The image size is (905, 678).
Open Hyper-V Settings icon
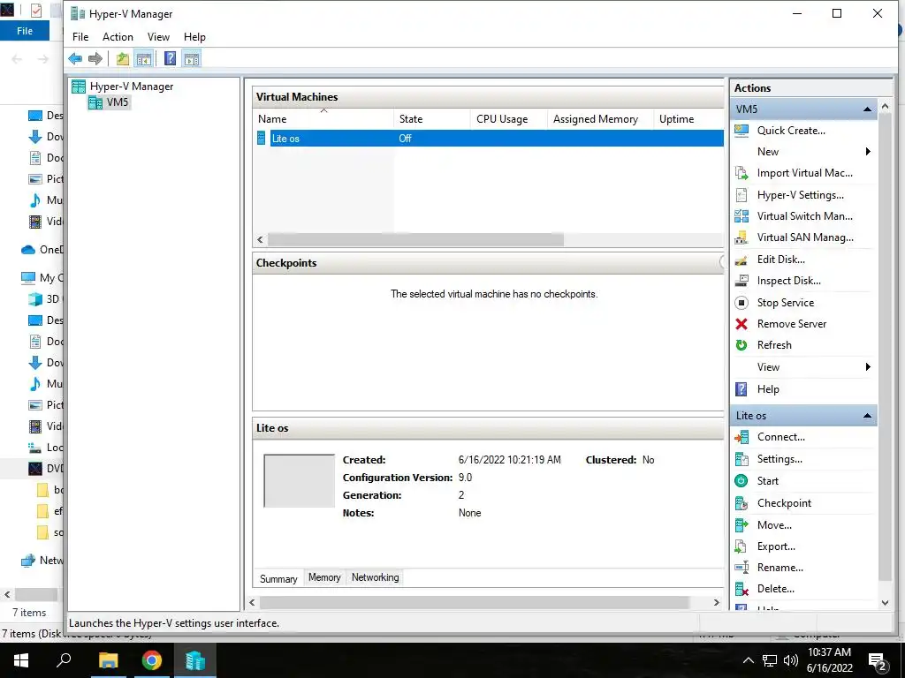coord(741,195)
